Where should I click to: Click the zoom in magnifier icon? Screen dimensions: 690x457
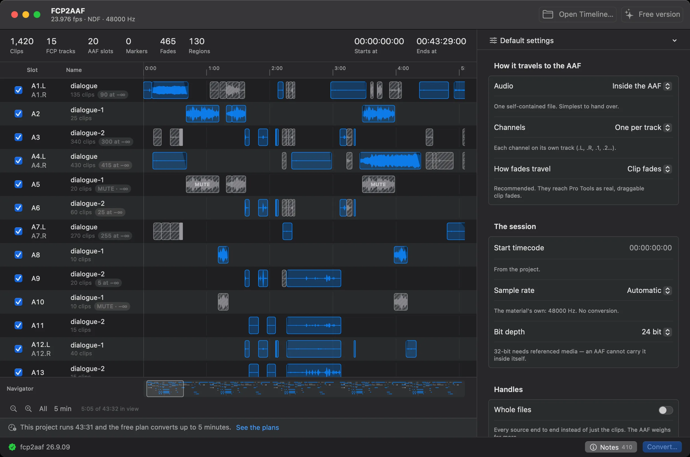tap(28, 409)
